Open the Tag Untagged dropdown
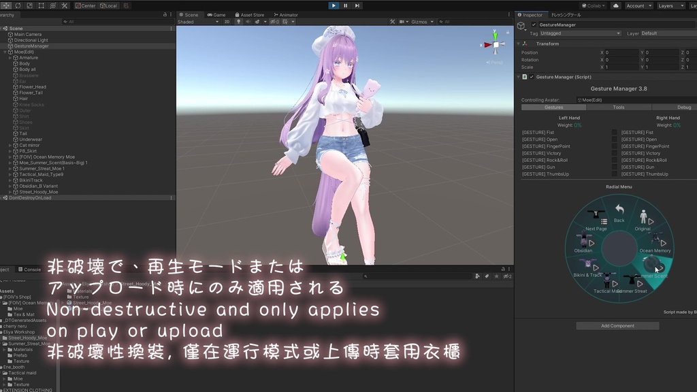The height and width of the screenshot is (392, 697). pos(580,33)
